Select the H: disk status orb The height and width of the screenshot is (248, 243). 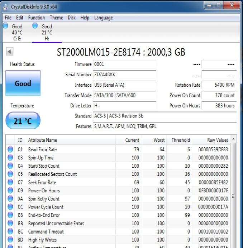click(35, 26)
